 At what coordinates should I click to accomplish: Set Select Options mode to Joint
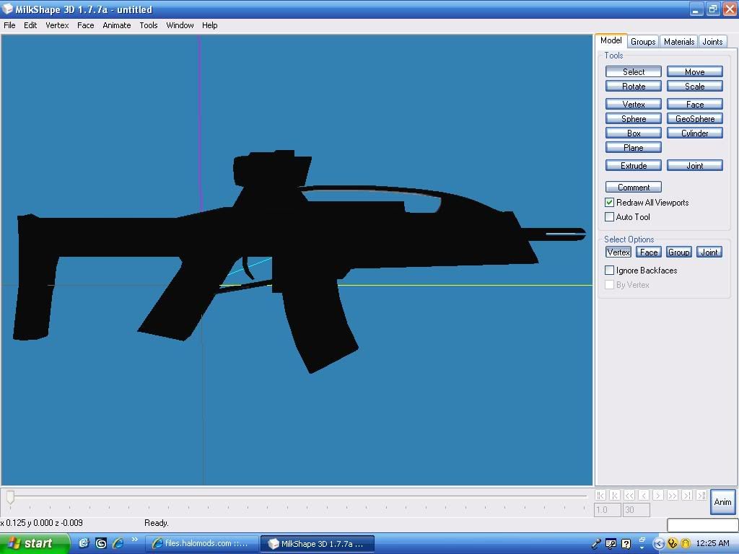tap(709, 252)
